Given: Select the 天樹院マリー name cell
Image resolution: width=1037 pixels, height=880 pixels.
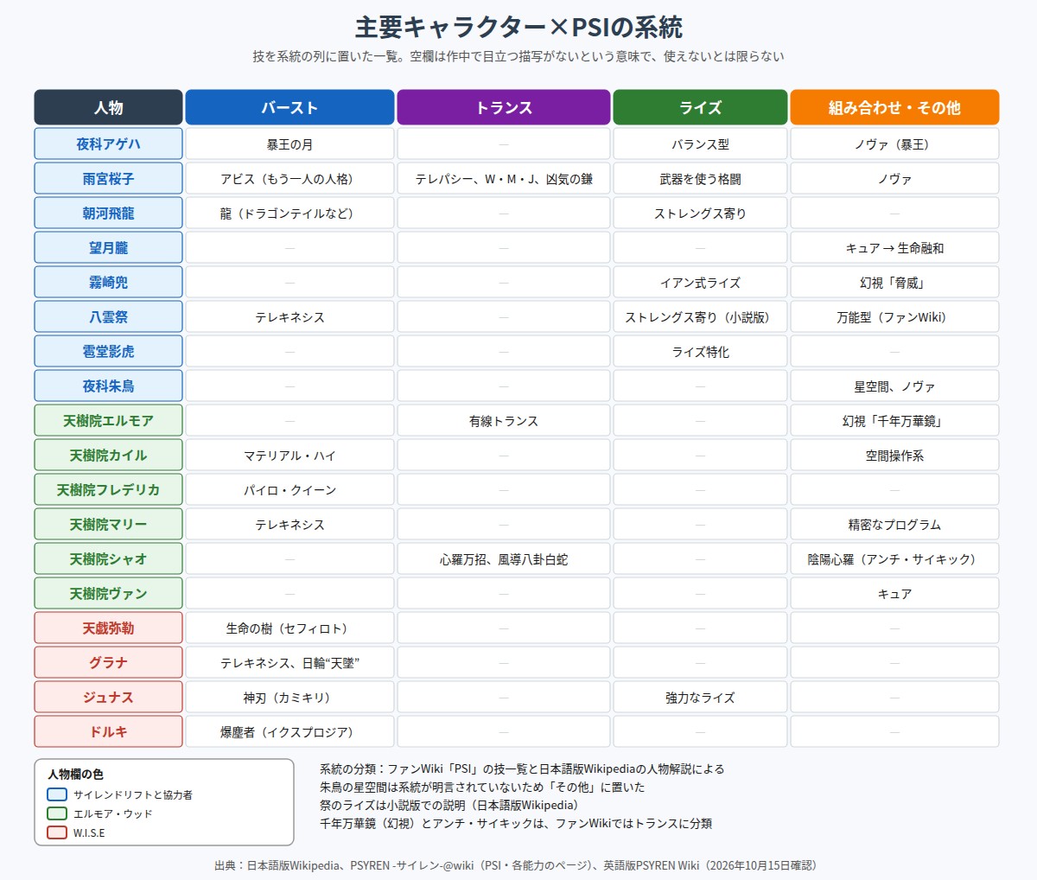Looking at the screenshot, I should tap(109, 524).
